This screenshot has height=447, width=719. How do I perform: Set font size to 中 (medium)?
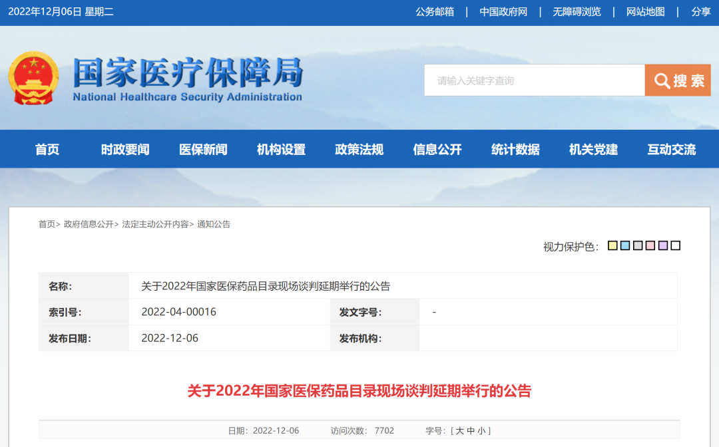[x=471, y=430]
